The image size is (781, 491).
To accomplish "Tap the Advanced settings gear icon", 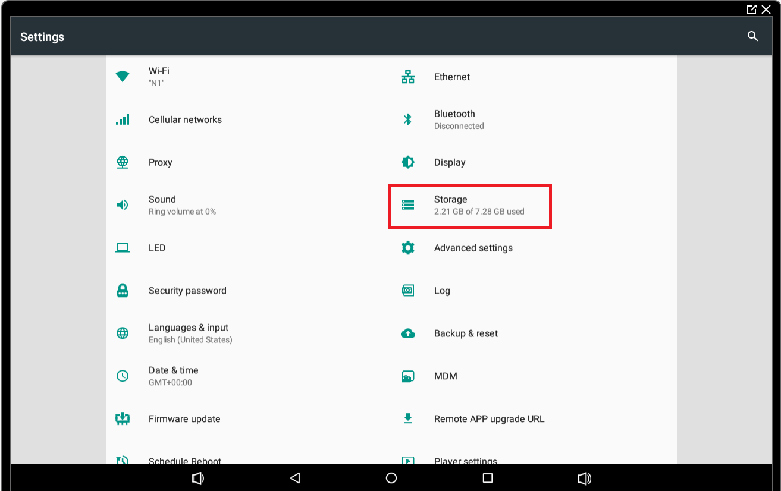I will pos(408,248).
